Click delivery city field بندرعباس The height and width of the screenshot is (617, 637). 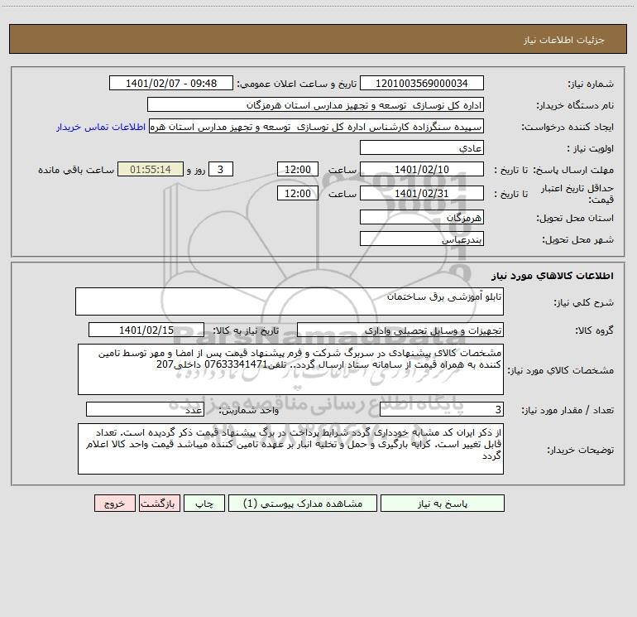[x=422, y=239]
